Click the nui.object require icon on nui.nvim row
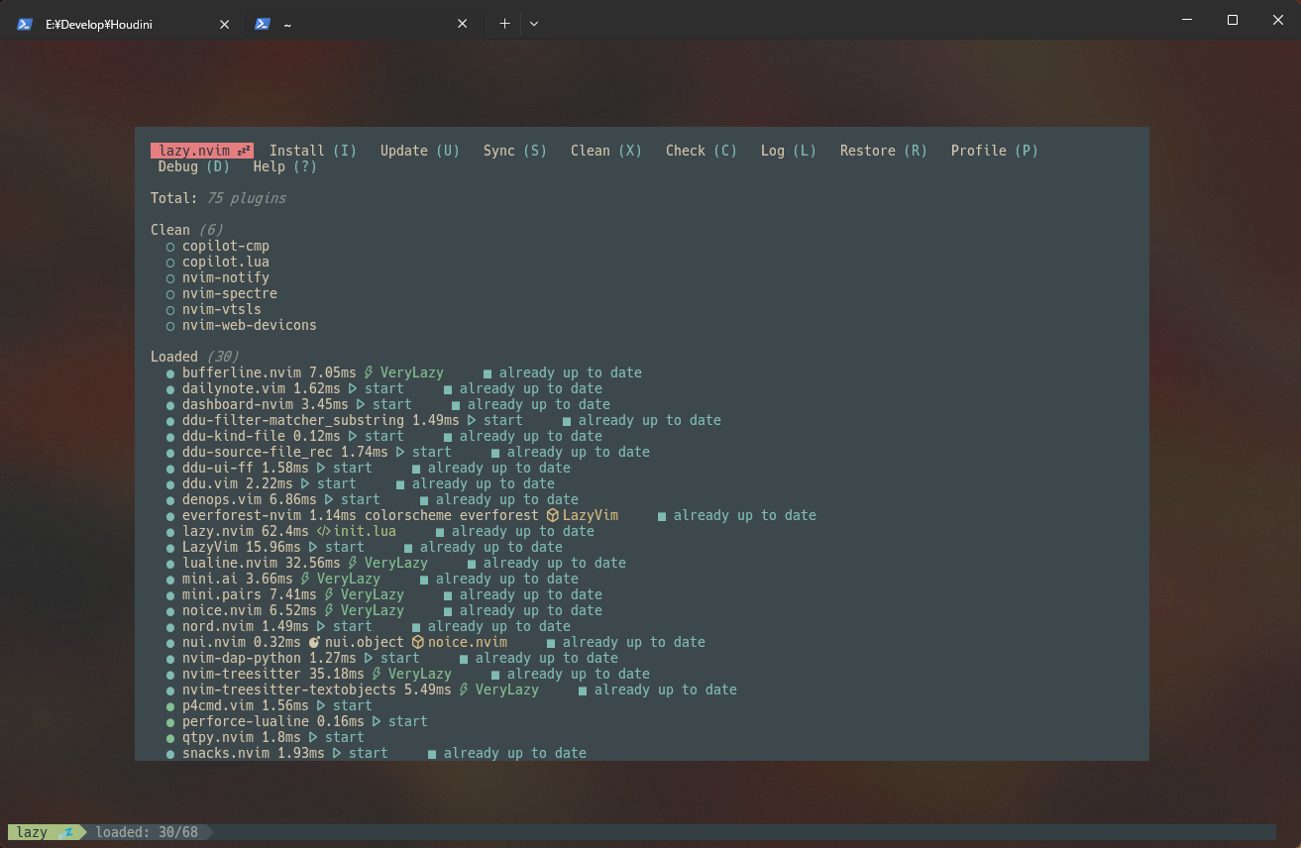Viewport: 1301px width, 848px height. 314,642
